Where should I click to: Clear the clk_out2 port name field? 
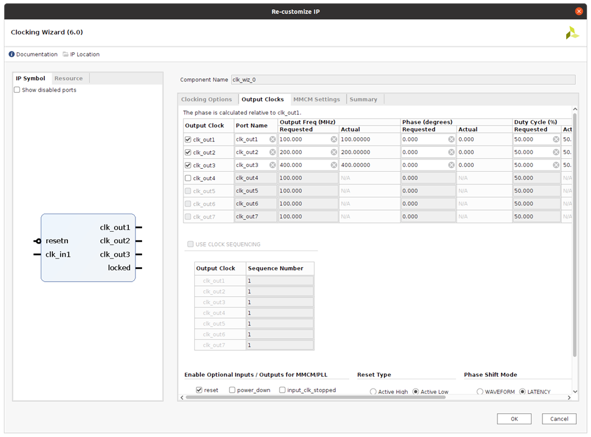(273, 152)
